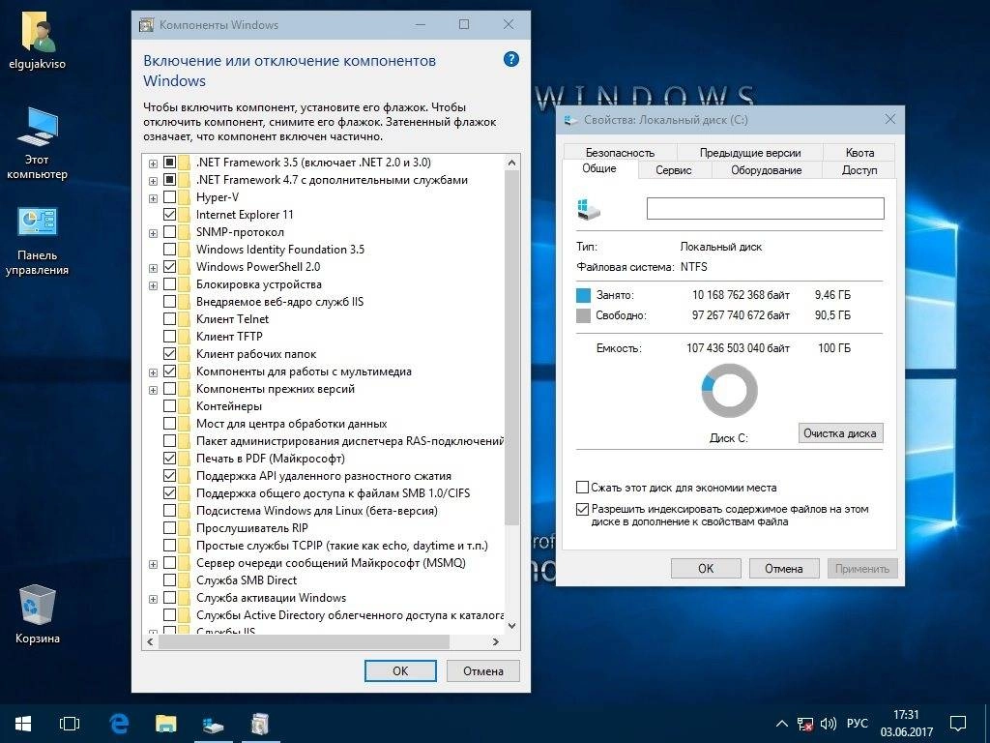Click OK in Windows components dialog

pyautogui.click(x=400, y=671)
